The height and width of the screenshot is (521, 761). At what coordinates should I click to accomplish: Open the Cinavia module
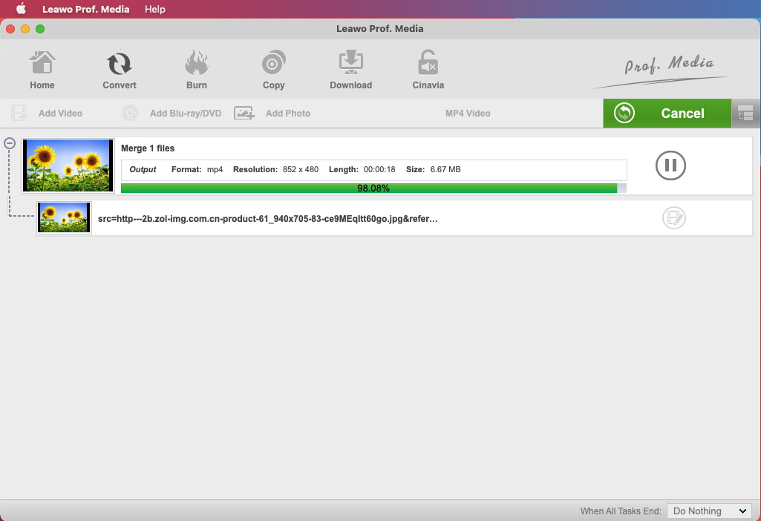[x=428, y=71]
